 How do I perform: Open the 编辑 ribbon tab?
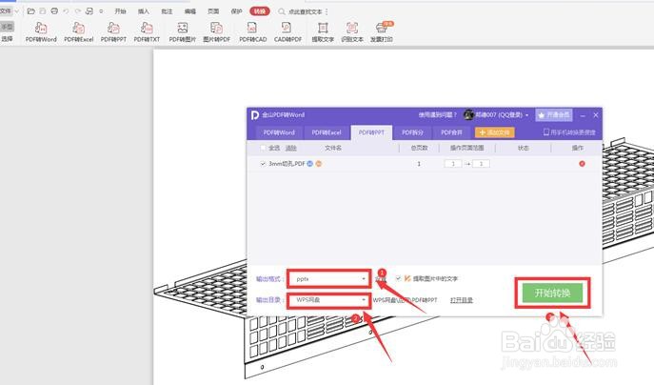(190, 11)
